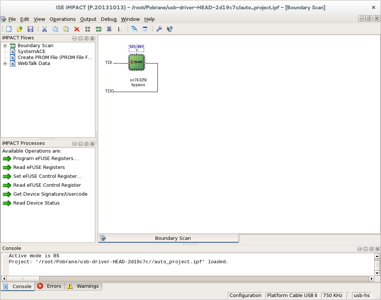
Task: Click the Initialize Chain green icon
Action: click(98, 29)
